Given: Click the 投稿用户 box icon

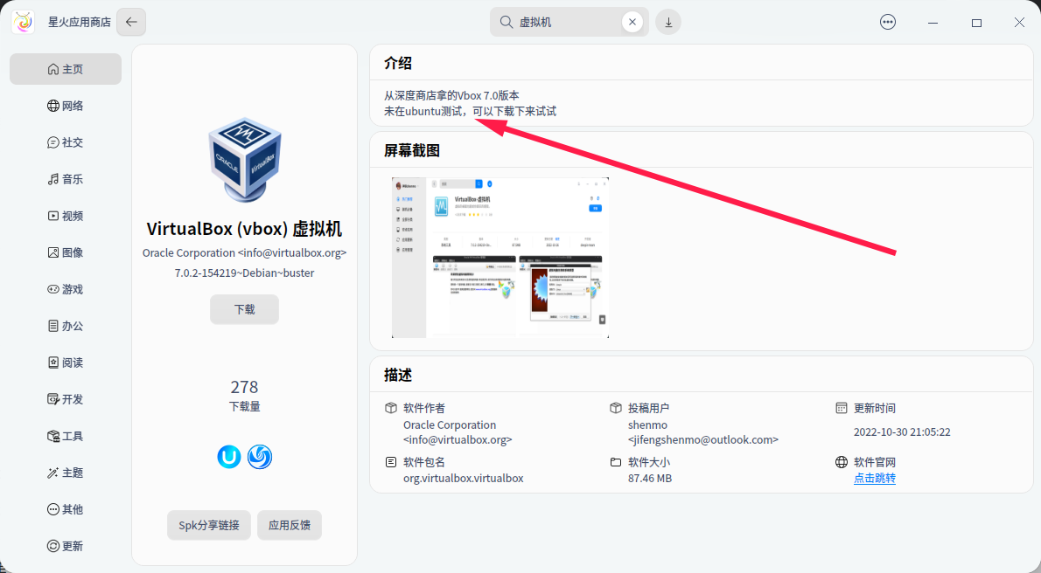Looking at the screenshot, I should (616, 408).
